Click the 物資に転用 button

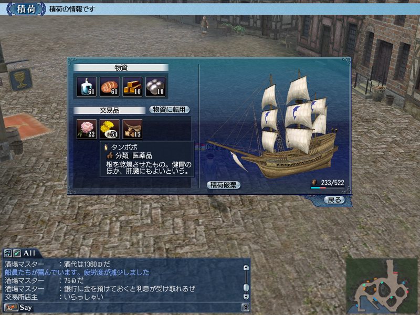pos(169,110)
